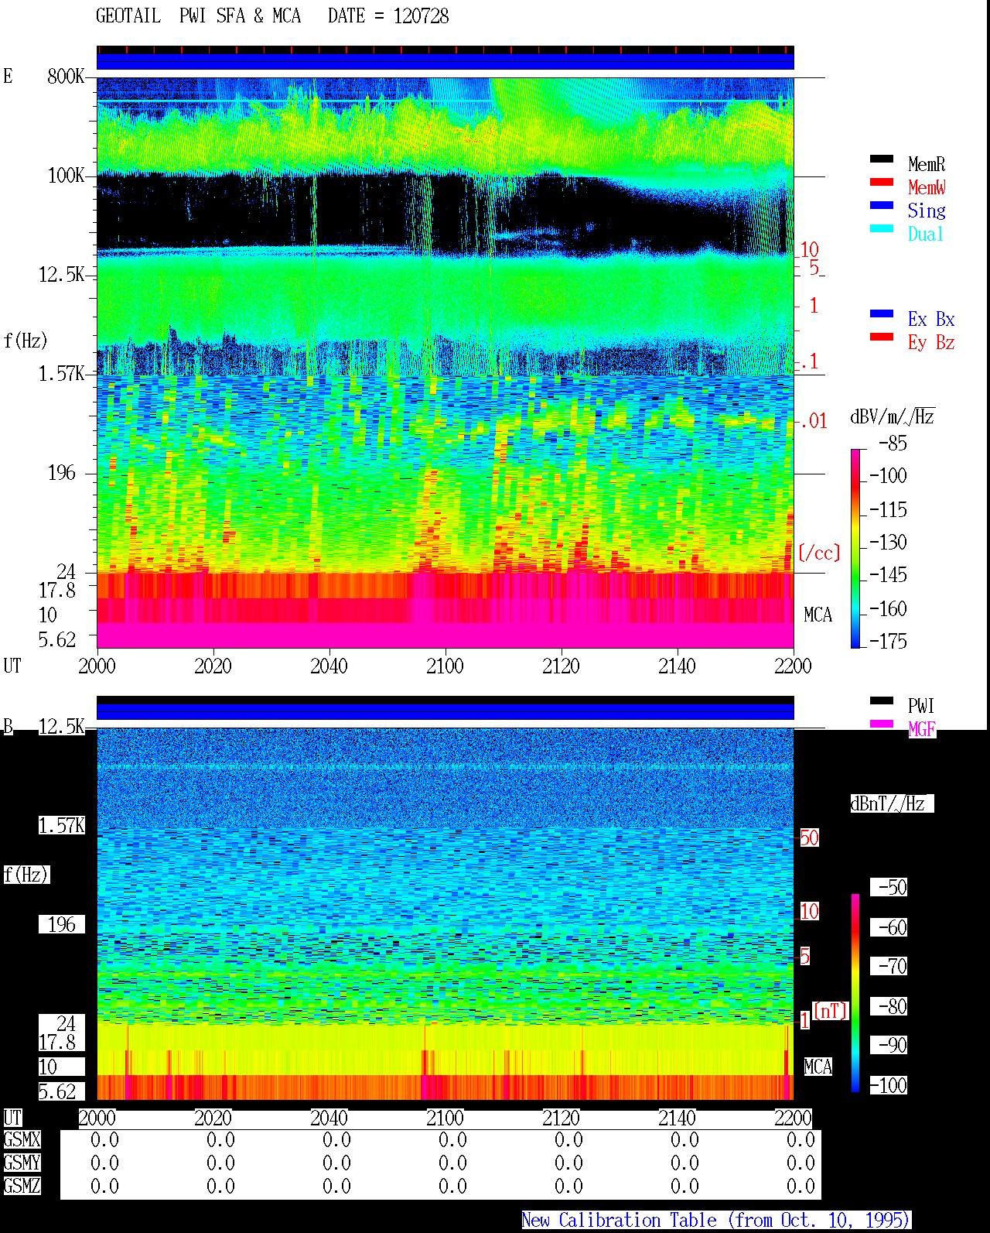Click the dBV/m/√Hz electric field color bar

[x=855, y=549]
